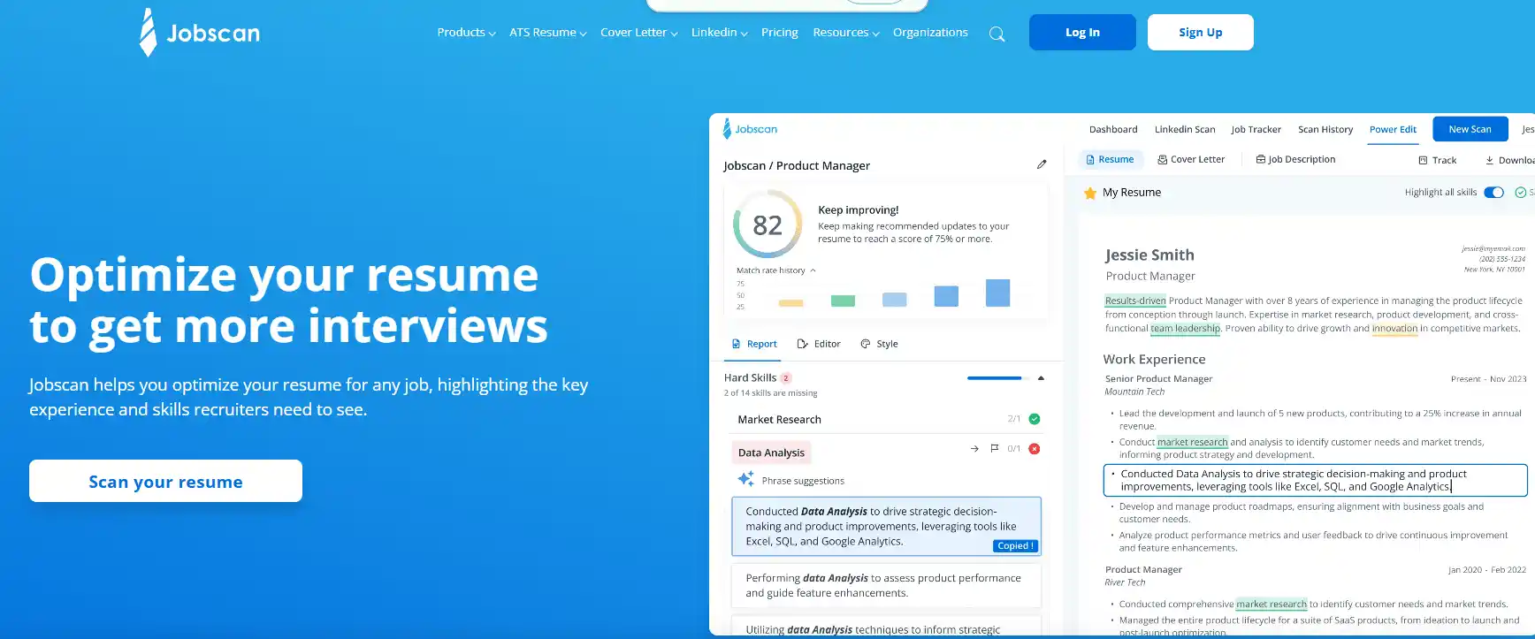Click the highlighted 'team leadership' keyword
The image size is (1535, 639).
click(1185, 328)
